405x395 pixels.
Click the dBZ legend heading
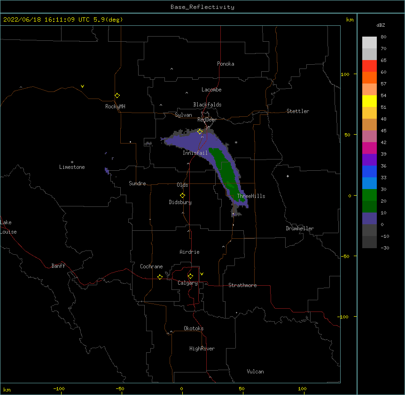(x=381, y=25)
